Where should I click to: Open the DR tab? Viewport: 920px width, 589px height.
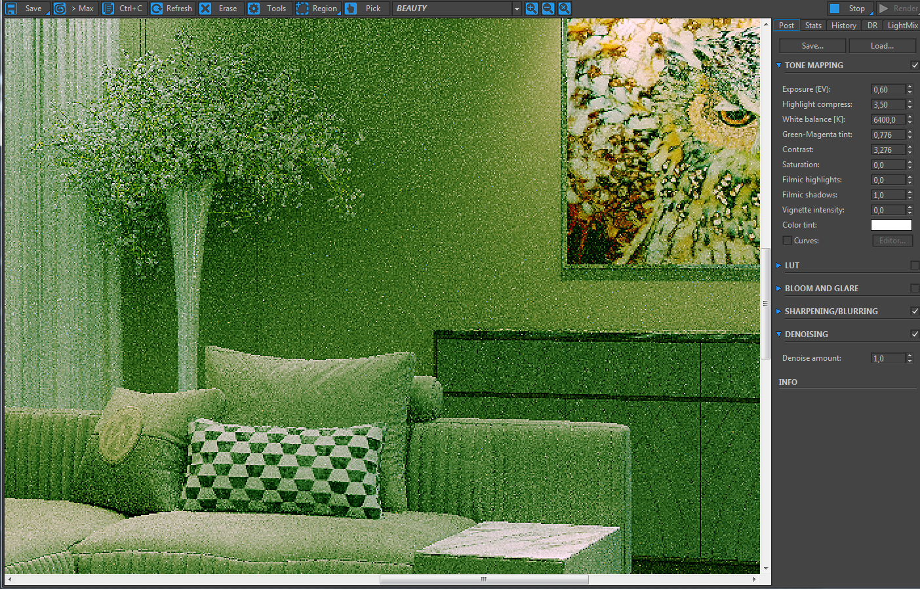[872, 26]
